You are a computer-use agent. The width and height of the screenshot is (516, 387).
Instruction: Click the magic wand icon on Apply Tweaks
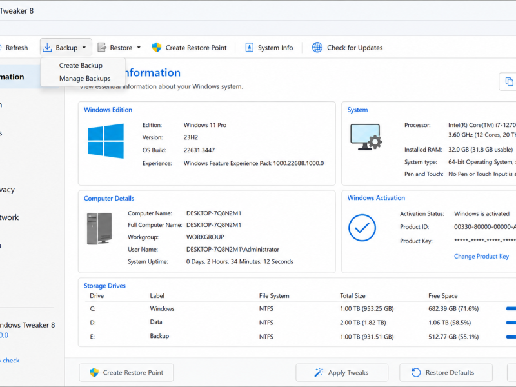319,373
